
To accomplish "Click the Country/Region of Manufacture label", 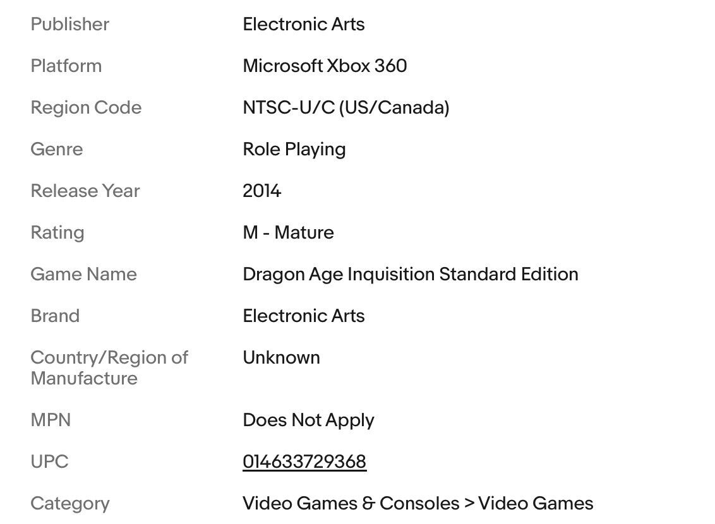I will tap(109, 367).
